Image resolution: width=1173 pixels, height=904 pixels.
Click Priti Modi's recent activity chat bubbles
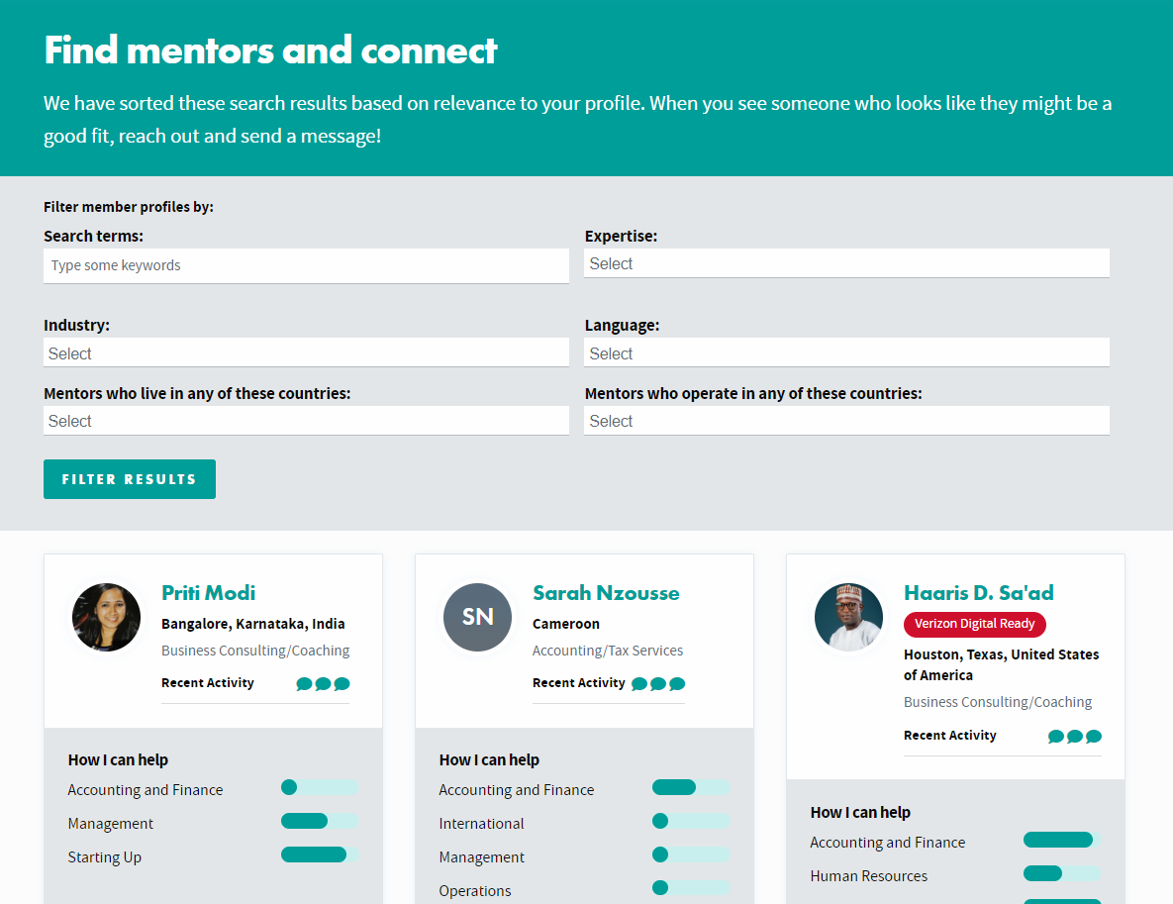coord(323,684)
